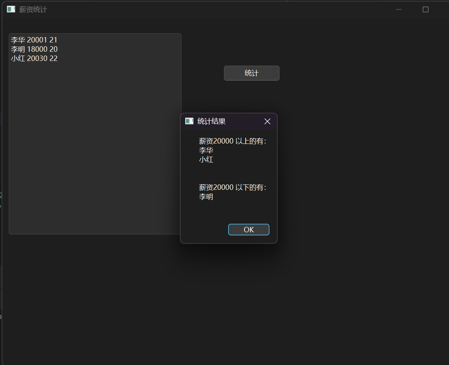This screenshot has width=449, height=365.
Task: Click salary value 20001 in text box
Action: coord(37,40)
